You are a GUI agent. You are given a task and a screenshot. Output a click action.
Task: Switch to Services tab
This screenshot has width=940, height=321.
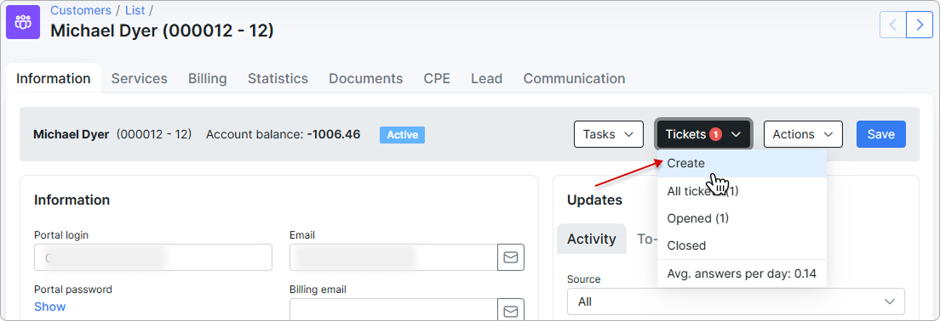coord(139,78)
